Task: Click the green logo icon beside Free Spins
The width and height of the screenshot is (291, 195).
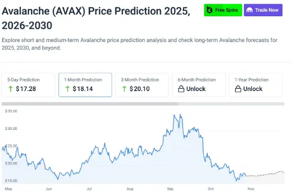Action: pos(210,10)
